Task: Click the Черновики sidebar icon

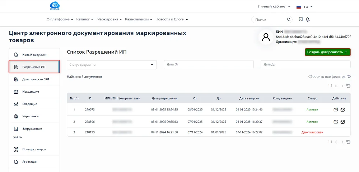Action: [x=16, y=116]
